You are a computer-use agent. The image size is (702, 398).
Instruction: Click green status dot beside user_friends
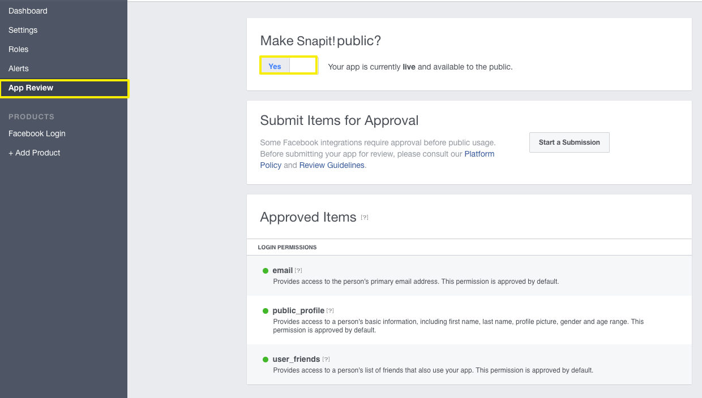click(266, 360)
